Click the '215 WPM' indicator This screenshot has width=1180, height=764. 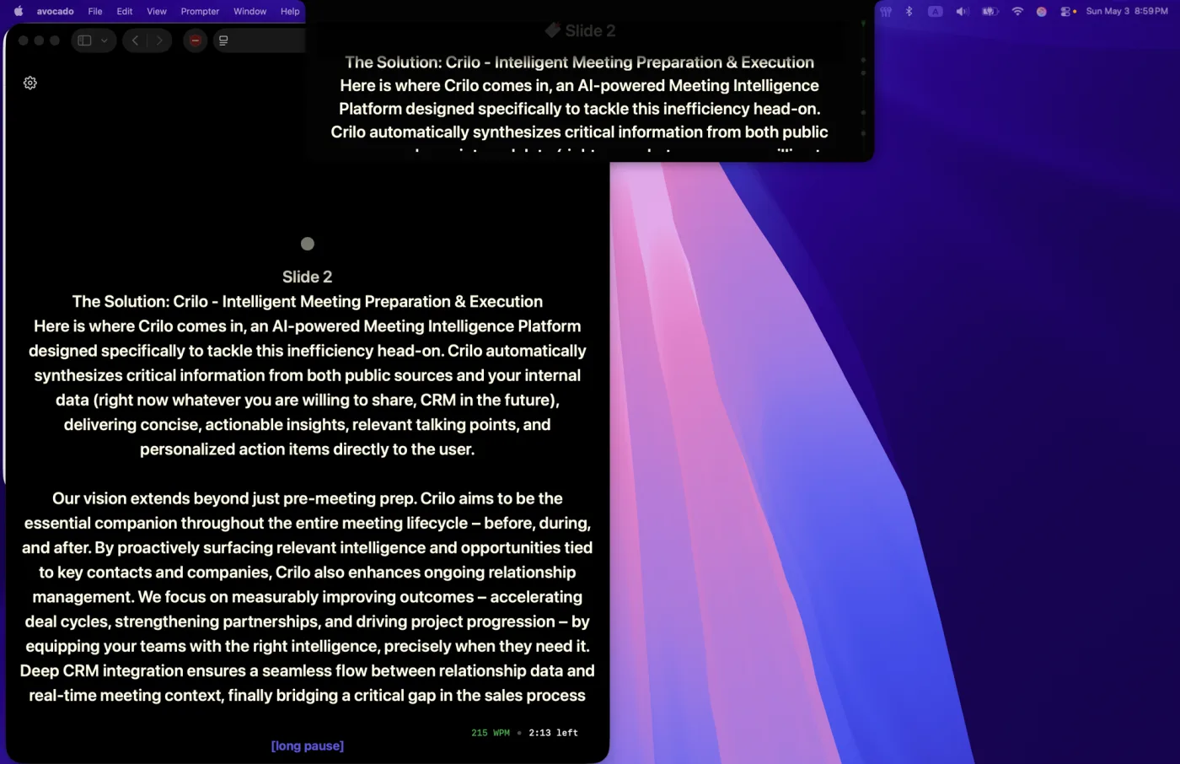[491, 733]
